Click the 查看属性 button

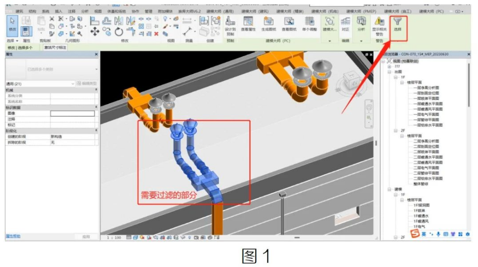coord(248,24)
